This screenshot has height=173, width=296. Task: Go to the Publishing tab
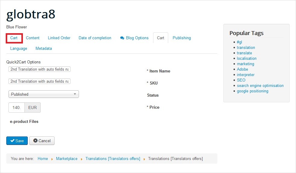tap(182, 38)
